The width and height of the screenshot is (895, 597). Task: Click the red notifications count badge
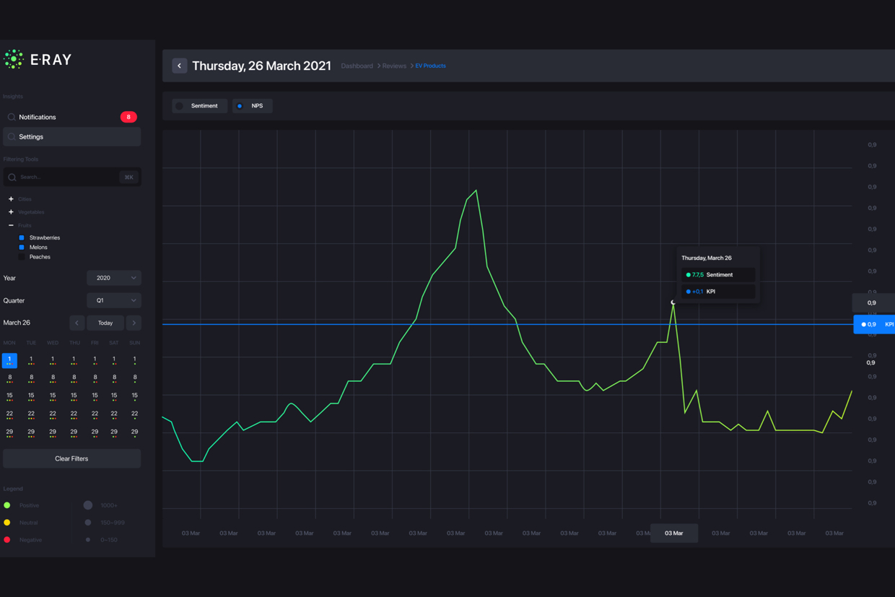pos(128,117)
